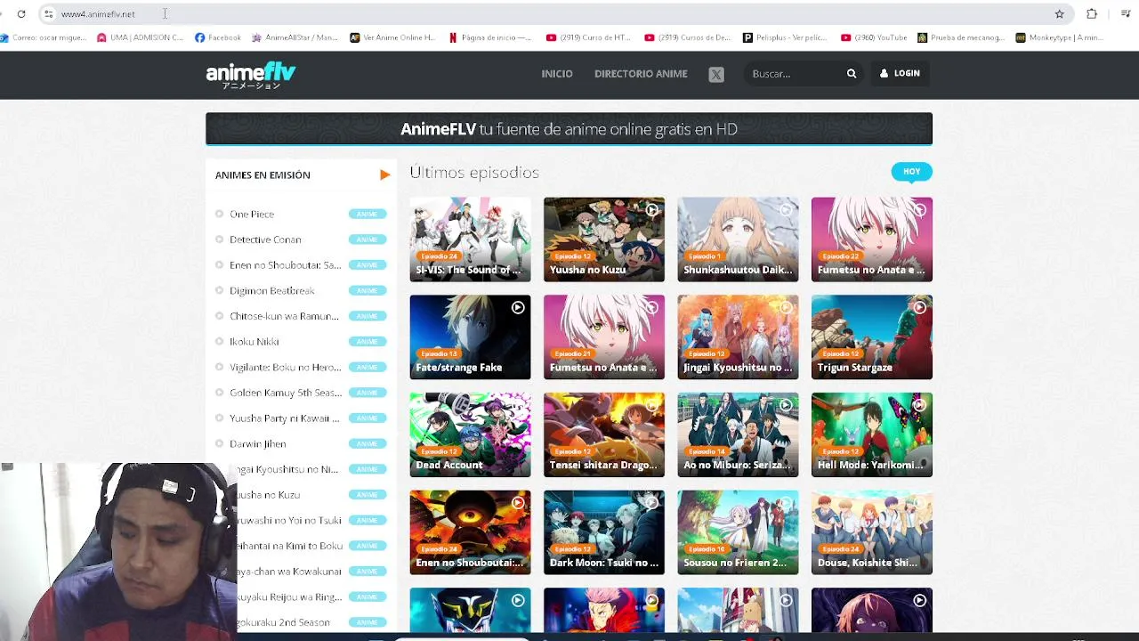The width and height of the screenshot is (1139, 641).
Task: Click the site info icon in address bar
Action: click(x=49, y=14)
